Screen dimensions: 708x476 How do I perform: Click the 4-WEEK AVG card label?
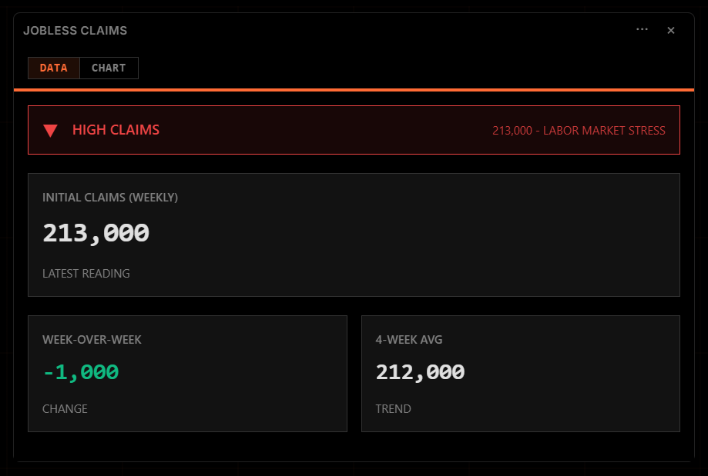pos(409,340)
